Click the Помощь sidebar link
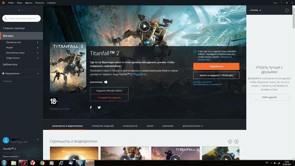 (7, 81)
